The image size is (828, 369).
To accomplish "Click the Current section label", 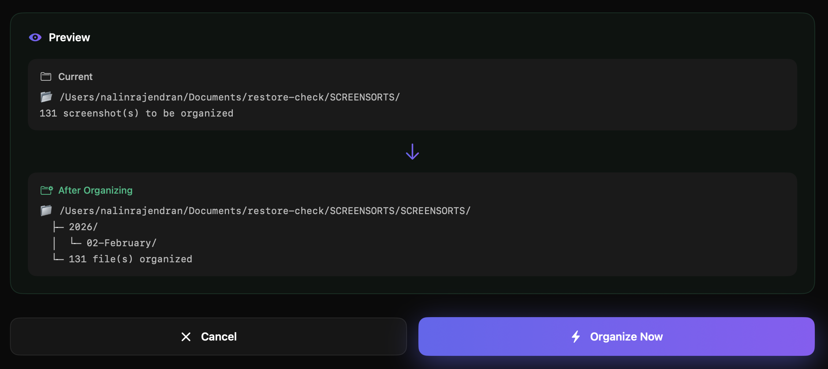I will [75, 77].
